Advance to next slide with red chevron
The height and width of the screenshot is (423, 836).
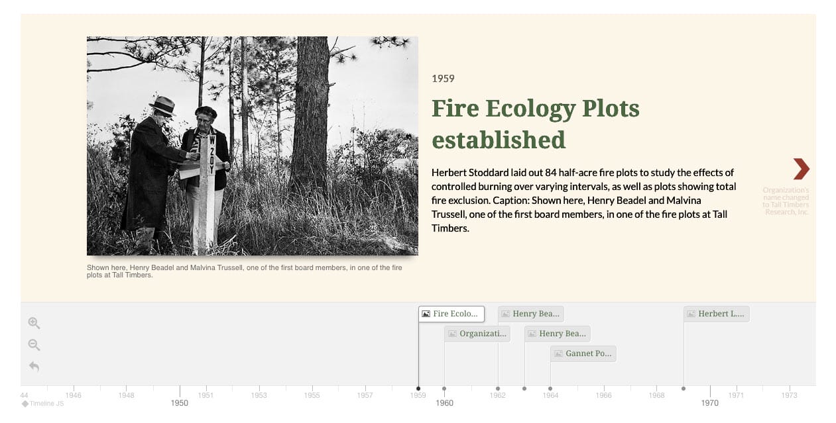801,169
